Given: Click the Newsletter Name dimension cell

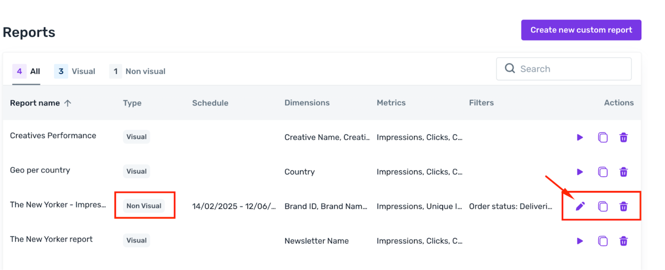Looking at the screenshot, I should 316,241.
